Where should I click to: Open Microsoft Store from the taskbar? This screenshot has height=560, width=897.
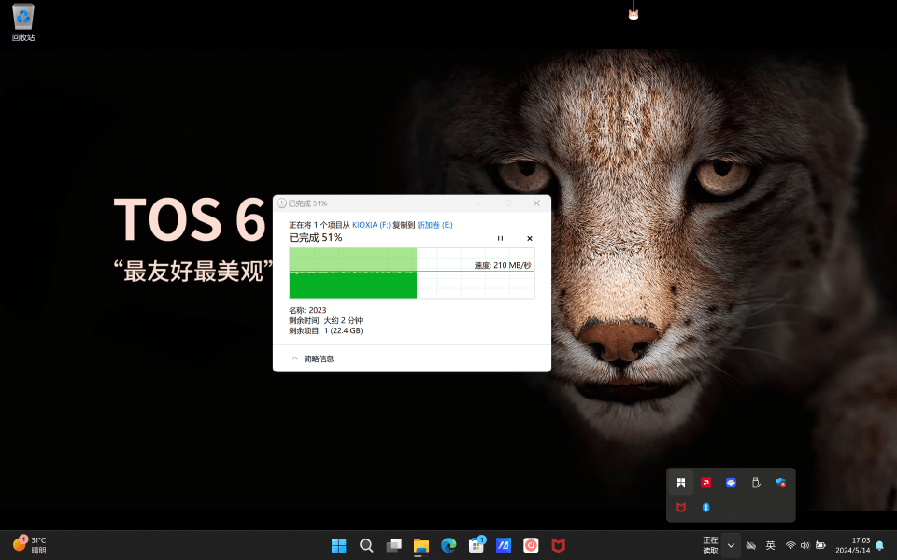477,545
